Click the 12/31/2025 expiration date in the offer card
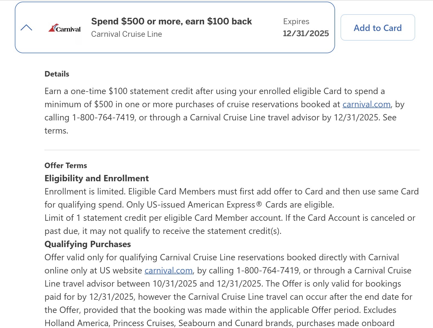 [306, 33]
